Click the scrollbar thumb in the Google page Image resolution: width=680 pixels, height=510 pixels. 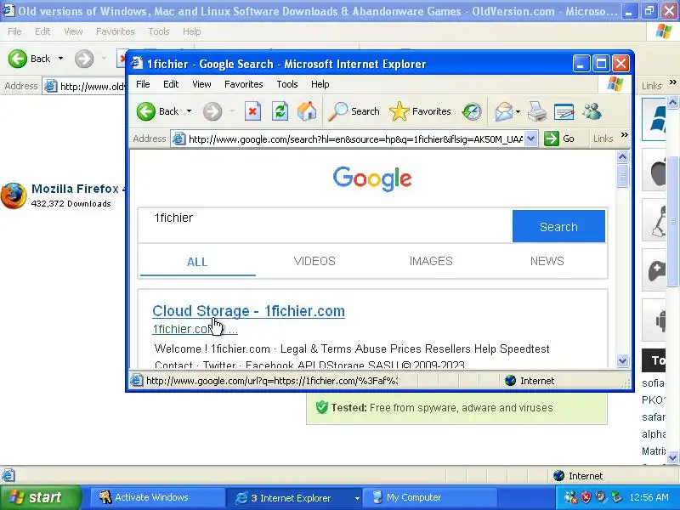(623, 176)
